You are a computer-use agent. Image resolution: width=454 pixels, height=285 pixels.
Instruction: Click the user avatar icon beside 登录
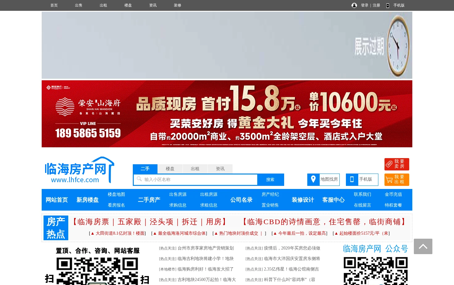pos(354,5)
